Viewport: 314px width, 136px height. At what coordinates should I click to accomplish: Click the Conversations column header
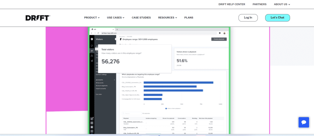pos(182,118)
